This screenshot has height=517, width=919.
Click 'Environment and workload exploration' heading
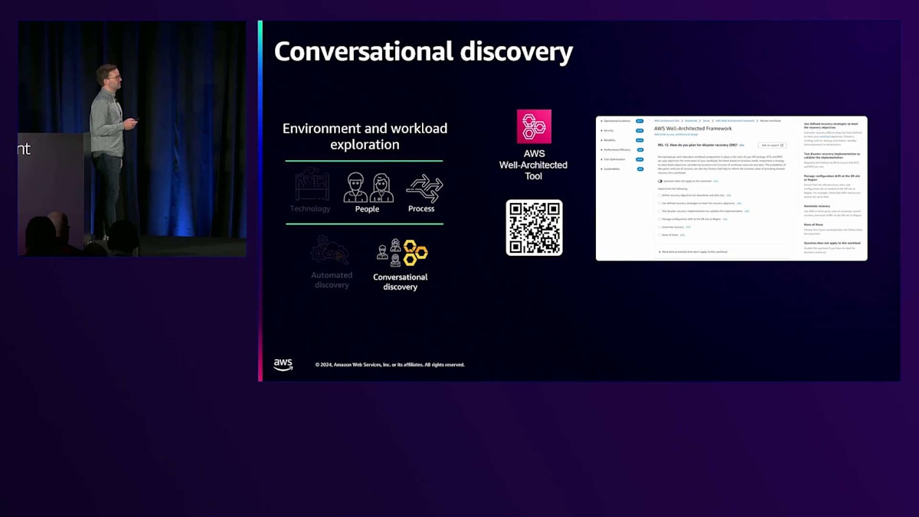click(x=365, y=136)
